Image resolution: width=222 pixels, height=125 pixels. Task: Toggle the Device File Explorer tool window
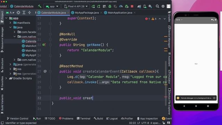click(169, 101)
